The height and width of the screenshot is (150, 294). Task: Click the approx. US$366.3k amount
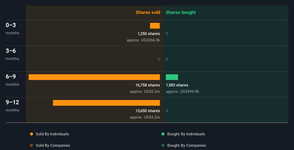(x=144, y=40)
